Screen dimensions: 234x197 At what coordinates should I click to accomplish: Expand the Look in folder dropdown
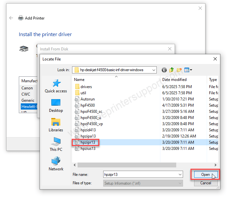154,70
